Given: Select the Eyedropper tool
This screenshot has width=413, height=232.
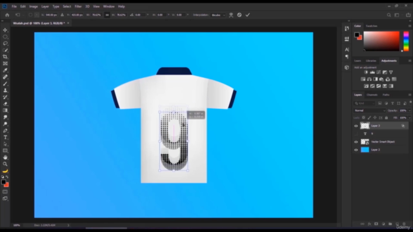Looking at the screenshot, I should pos(5,70).
